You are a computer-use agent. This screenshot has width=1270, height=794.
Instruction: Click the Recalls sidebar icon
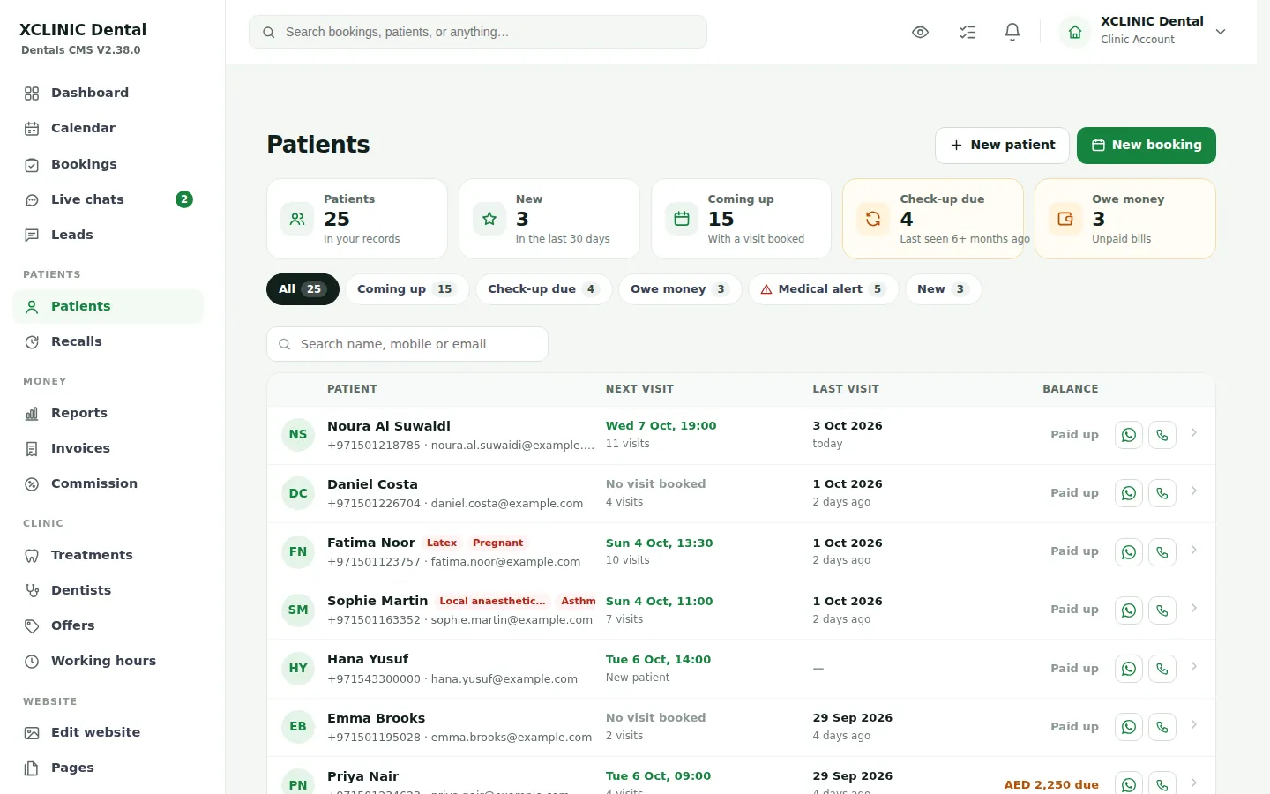coord(32,342)
